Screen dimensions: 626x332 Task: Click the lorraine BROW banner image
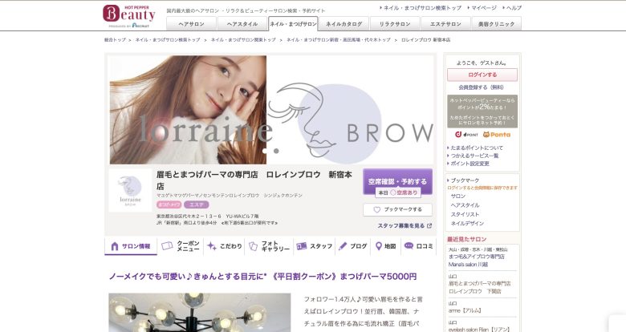[271, 110]
